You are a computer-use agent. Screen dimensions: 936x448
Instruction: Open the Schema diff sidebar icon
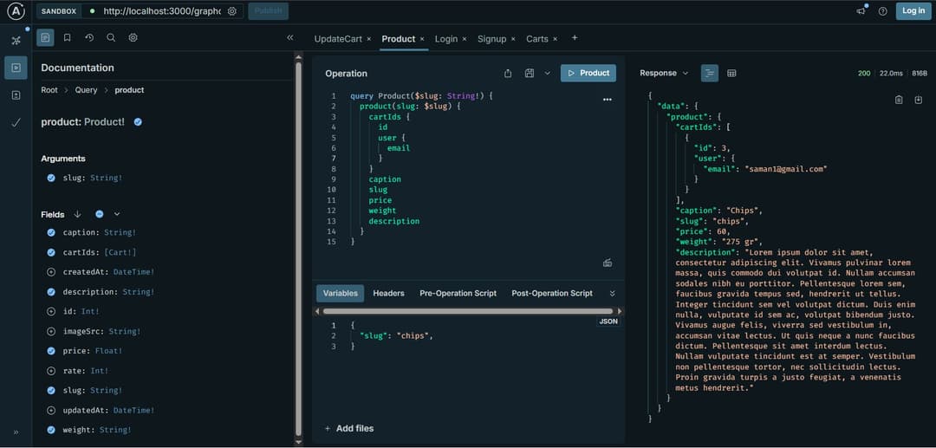[16, 94]
